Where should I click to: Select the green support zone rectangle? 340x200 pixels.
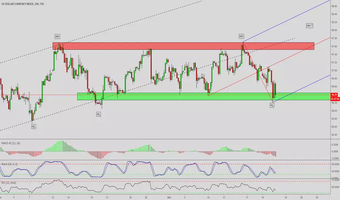pyautogui.click(x=204, y=96)
